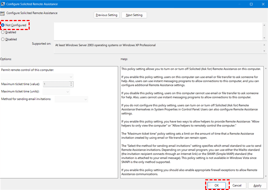Image resolution: width=268 pixels, height=190 pixels.
Task: Click the policy icon beside the setting name
Action: point(3,14)
